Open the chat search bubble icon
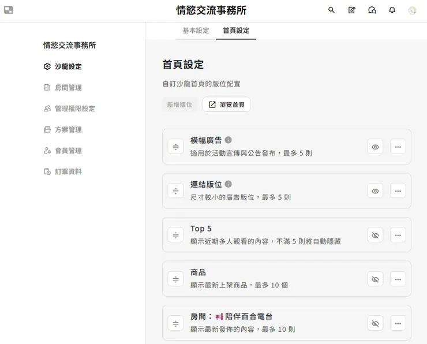The height and width of the screenshot is (344, 427). [x=372, y=10]
